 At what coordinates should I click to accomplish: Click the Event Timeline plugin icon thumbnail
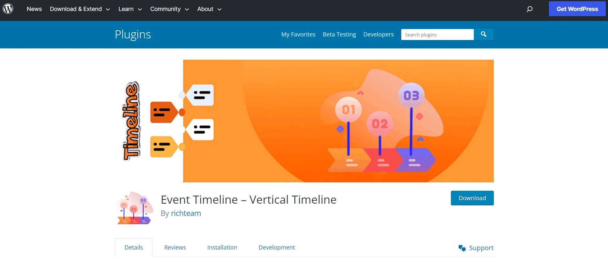coord(134,208)
